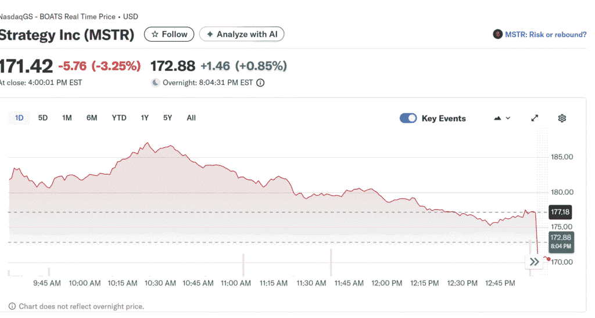The width and height of the screenshot is (595, 318).
Task: Click the moon icon next to Overnight
Action: pos(155,83)
